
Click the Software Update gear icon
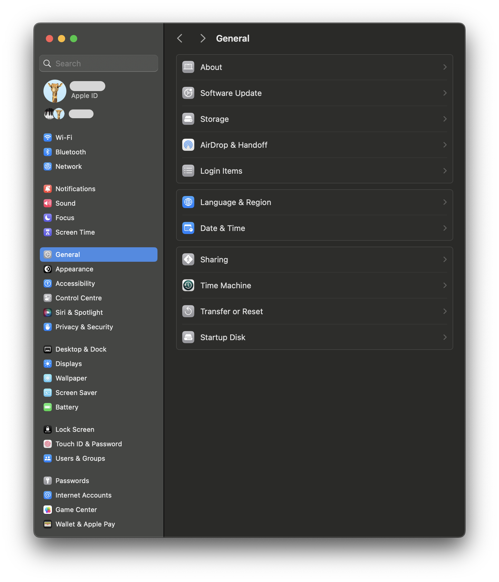click(188, 93)
